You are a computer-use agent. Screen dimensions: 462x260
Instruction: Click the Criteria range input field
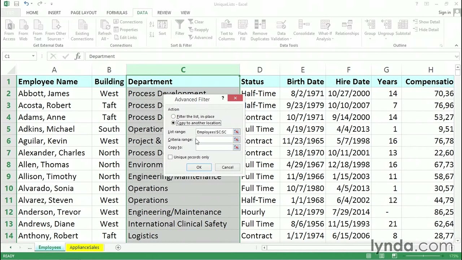pos(214,140)
